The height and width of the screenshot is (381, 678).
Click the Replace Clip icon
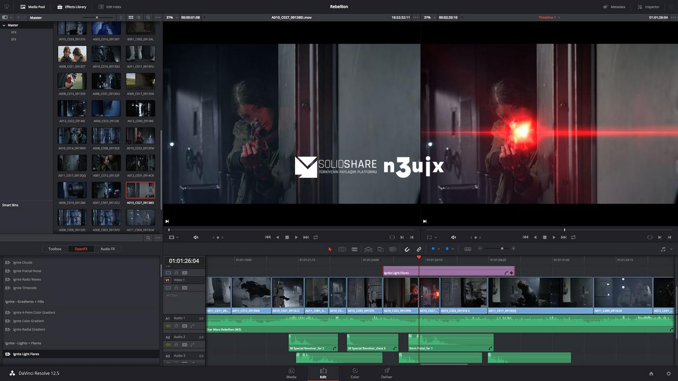pyautogui.click(x=392, y=249)
